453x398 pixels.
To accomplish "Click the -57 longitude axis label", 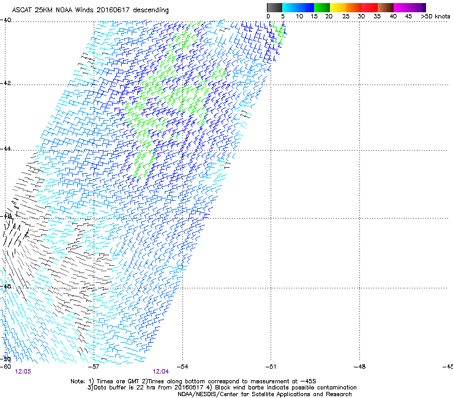I will (94, 367).
